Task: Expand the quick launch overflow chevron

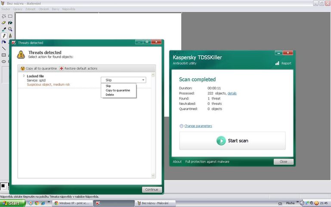Action: pyautogui.click(x=49, y=202)
